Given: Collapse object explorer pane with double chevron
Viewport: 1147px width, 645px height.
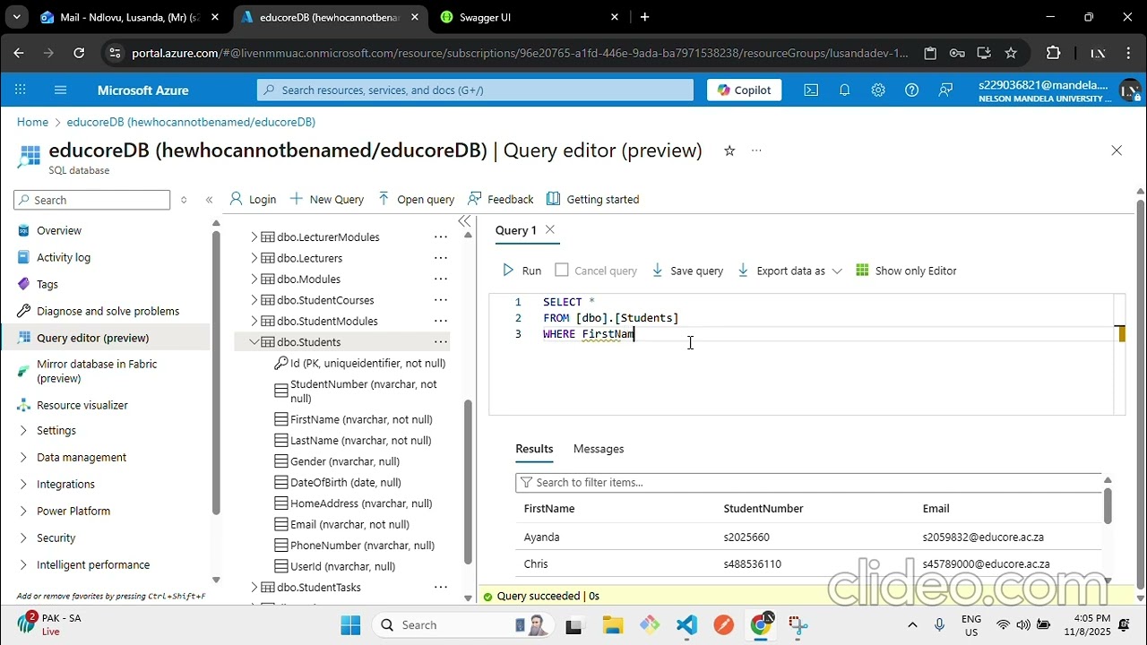Looking at the screenshot, I should coord(464,221).
